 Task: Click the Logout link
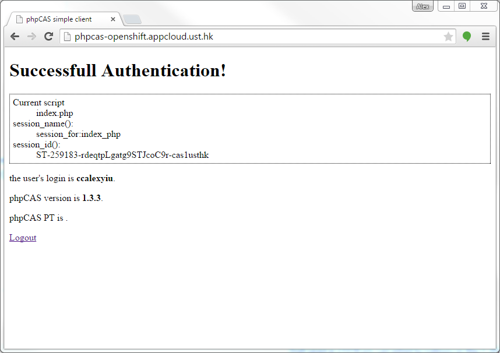[x=23, y=238]
